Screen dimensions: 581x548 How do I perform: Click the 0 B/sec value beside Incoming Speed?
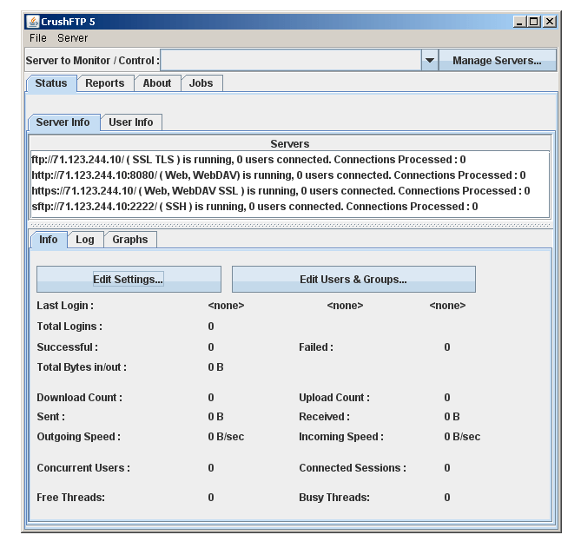[x=462, y=437]
